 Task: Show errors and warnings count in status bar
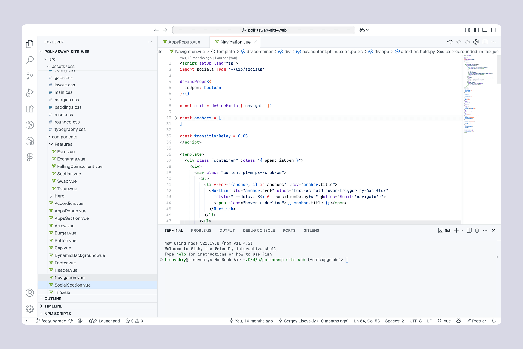pos(134,321)
